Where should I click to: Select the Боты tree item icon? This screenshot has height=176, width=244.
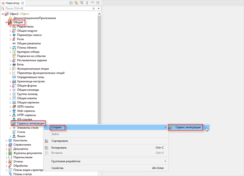click(x=14, y=65)
